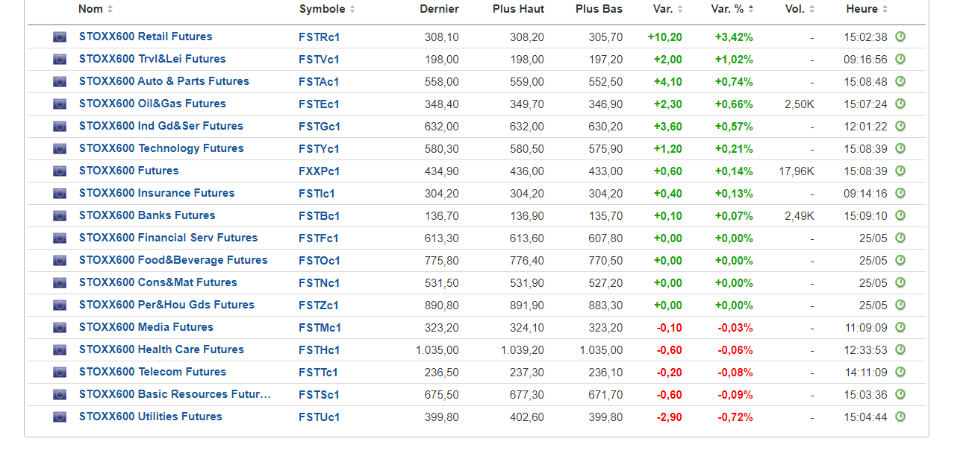
Task: Open the STOXX600 Food&Beverage Futures link
Action: [173, 260]
